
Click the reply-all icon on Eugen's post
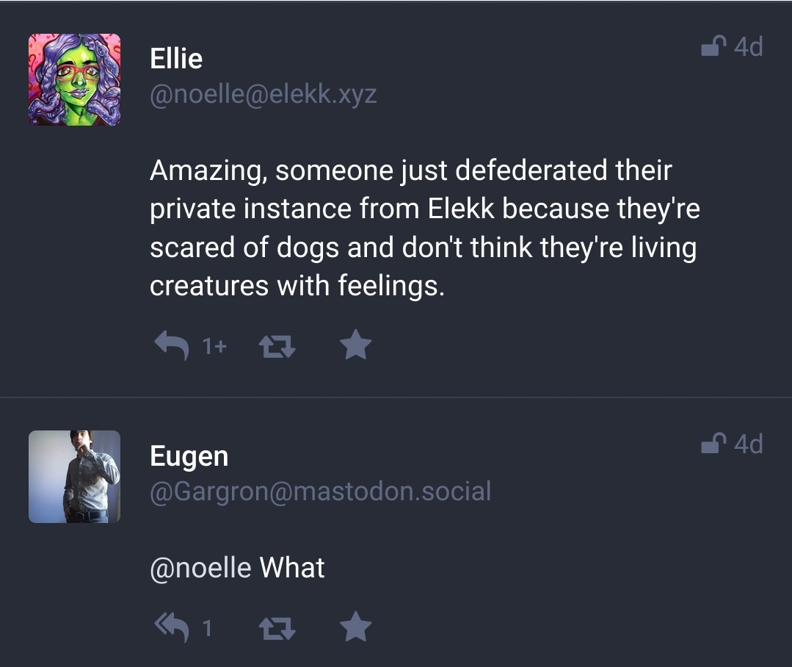pos(172,627)
